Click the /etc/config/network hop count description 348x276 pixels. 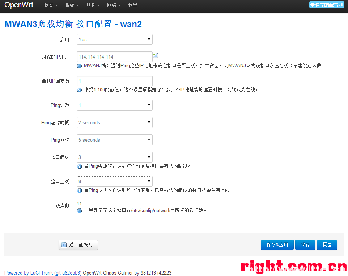145,210
